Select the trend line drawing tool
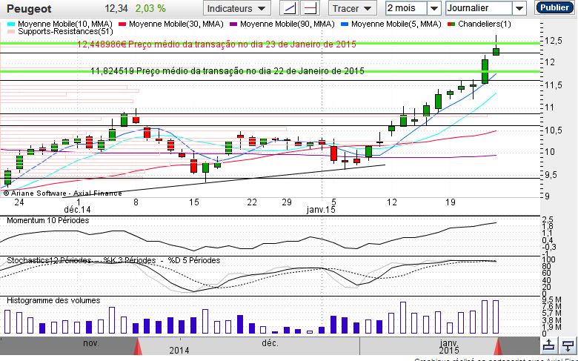Screen dimensions: 578x361 tap(290, 8)
